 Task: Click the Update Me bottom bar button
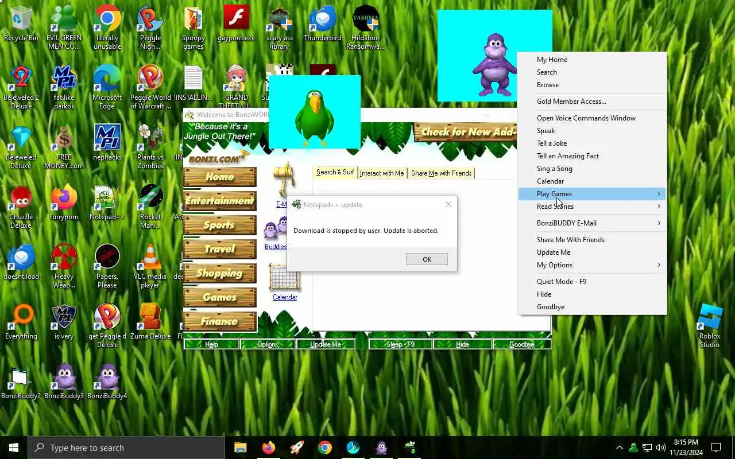point(326,344)
